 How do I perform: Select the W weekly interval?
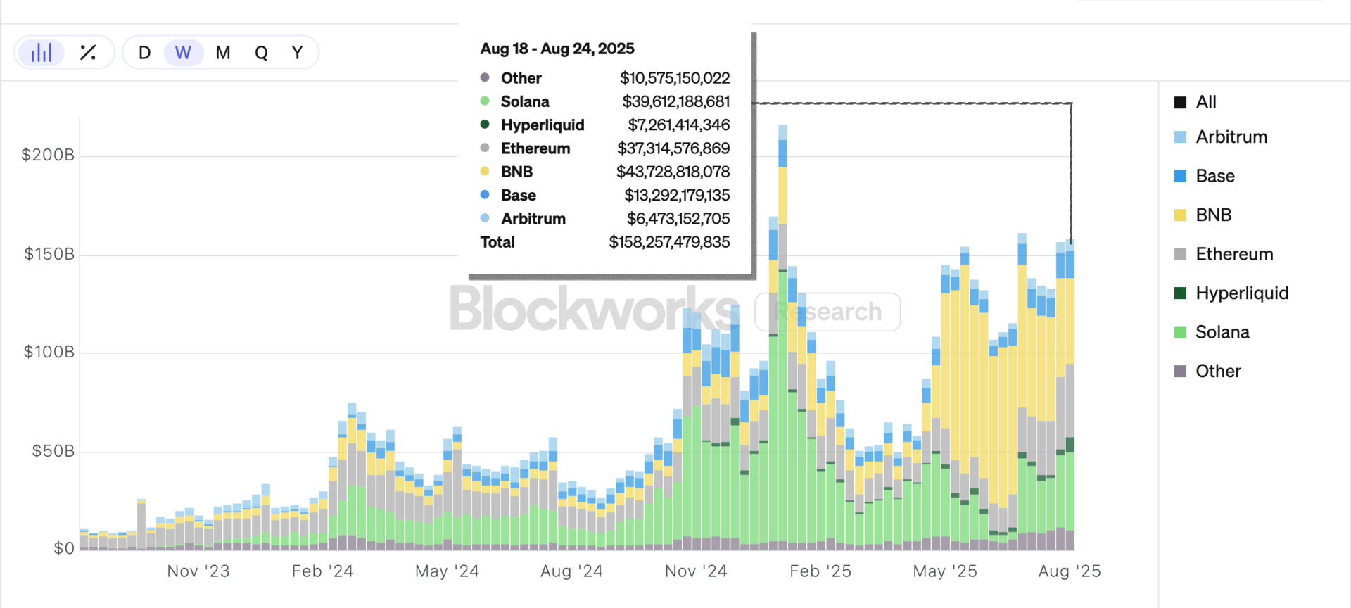click(184, 53)
